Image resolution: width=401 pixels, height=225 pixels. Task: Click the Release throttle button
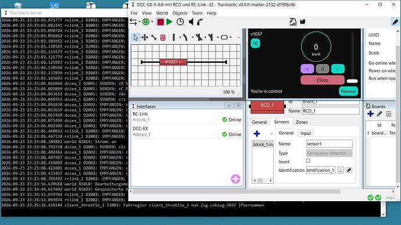(348, 91)
